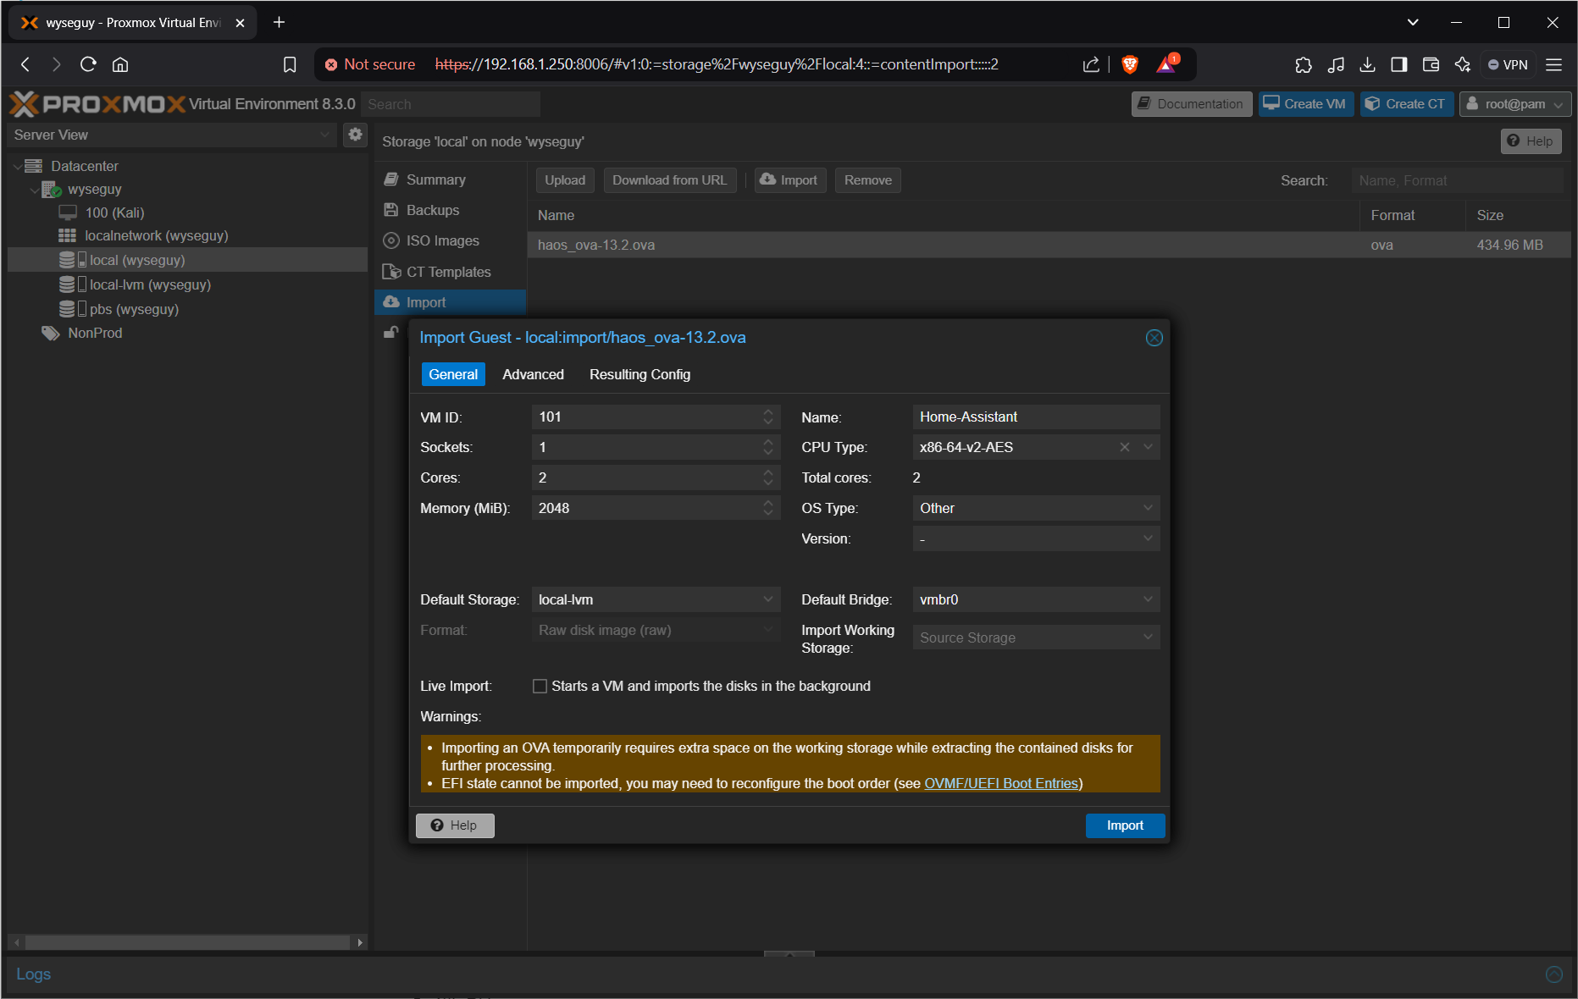Switch to the General tab
Image resolution: width=1578 pixels, height=999 pixels.
(x=453, y=374)
